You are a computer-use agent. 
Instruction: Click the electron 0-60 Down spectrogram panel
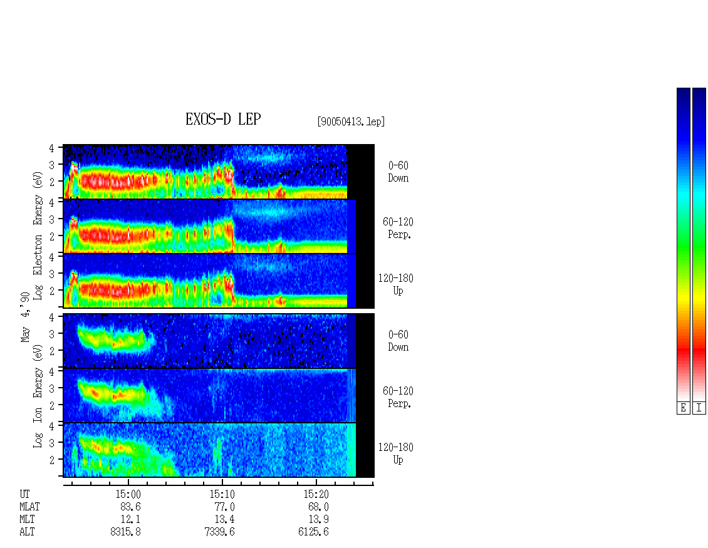pos(219,172)
